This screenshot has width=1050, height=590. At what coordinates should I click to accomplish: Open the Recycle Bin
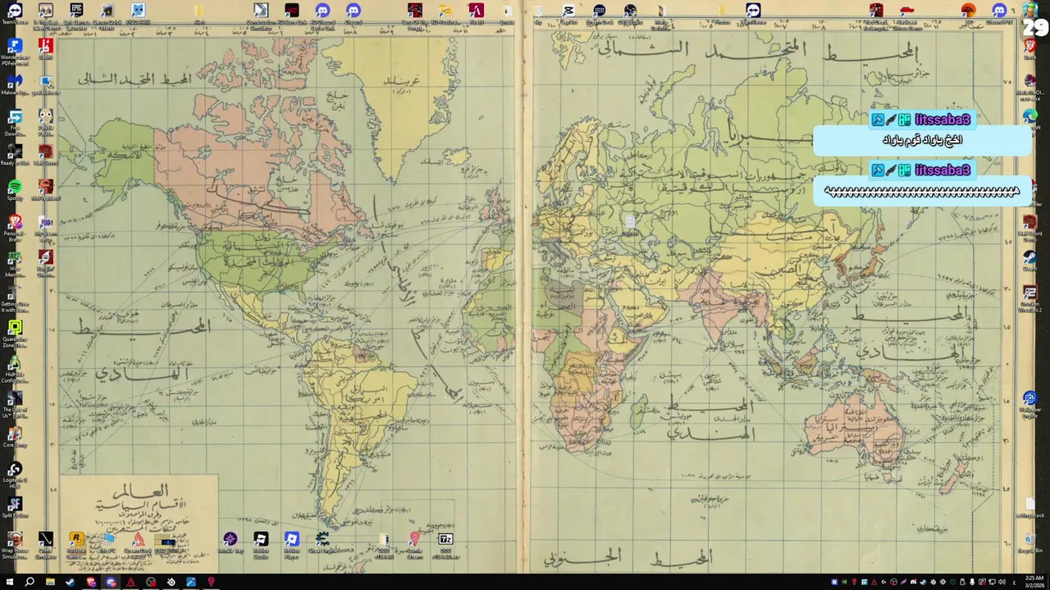pos(1029,542)
